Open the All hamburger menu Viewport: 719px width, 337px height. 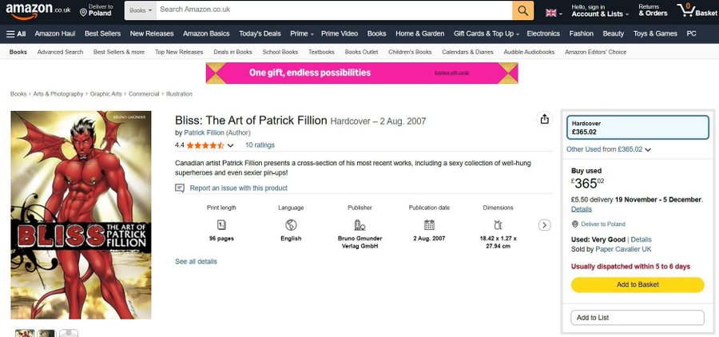pos(16,34)
